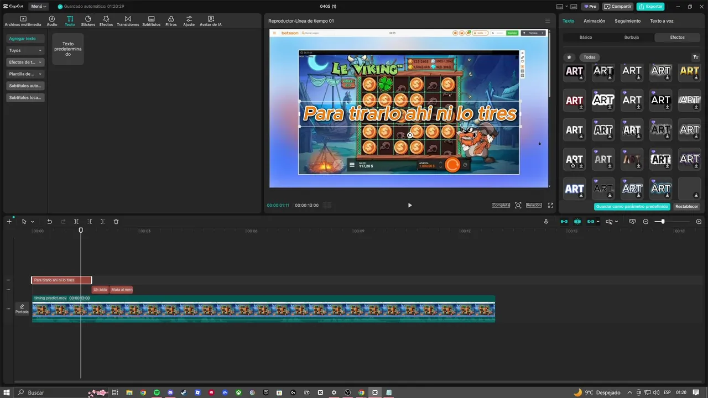Click the Undo arrow in timeline toolbar
The width and height of the screenshot is (708, 398).
pos(50,222)
